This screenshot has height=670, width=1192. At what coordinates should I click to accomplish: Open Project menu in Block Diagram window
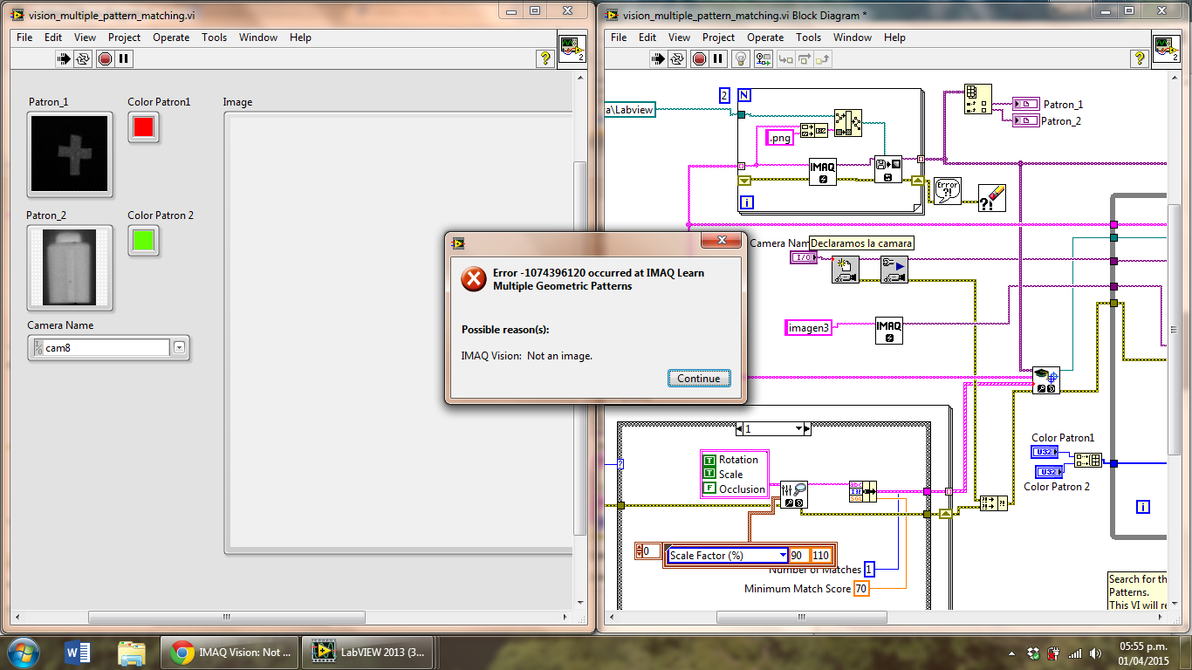click(718, 38)
